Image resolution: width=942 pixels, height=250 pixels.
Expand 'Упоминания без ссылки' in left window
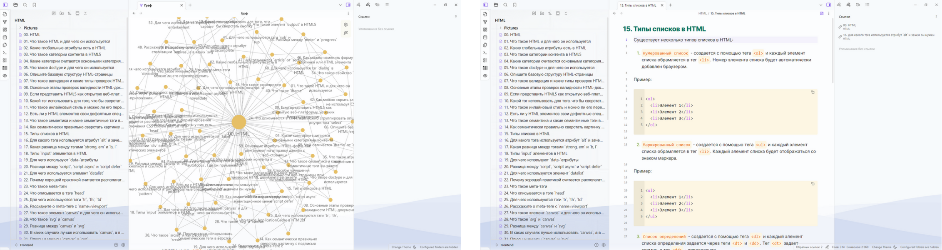(376, 29)
